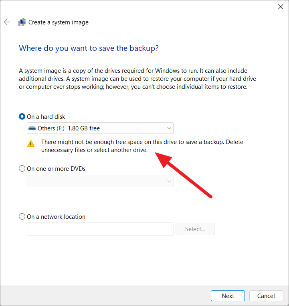
Task: Open the Others (F:) 1.80 GB free combo box
Action: click(x=100, y=128)
